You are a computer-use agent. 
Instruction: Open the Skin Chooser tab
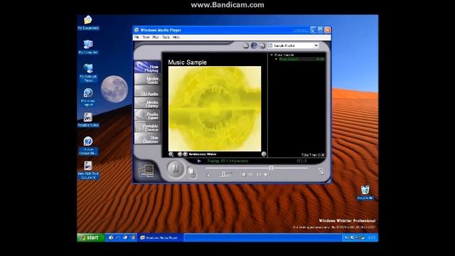tap(147, 139)
